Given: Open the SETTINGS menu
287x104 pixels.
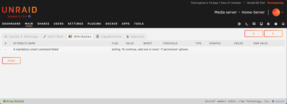Looking at the screenshot, I should click(x=75, y=24).
